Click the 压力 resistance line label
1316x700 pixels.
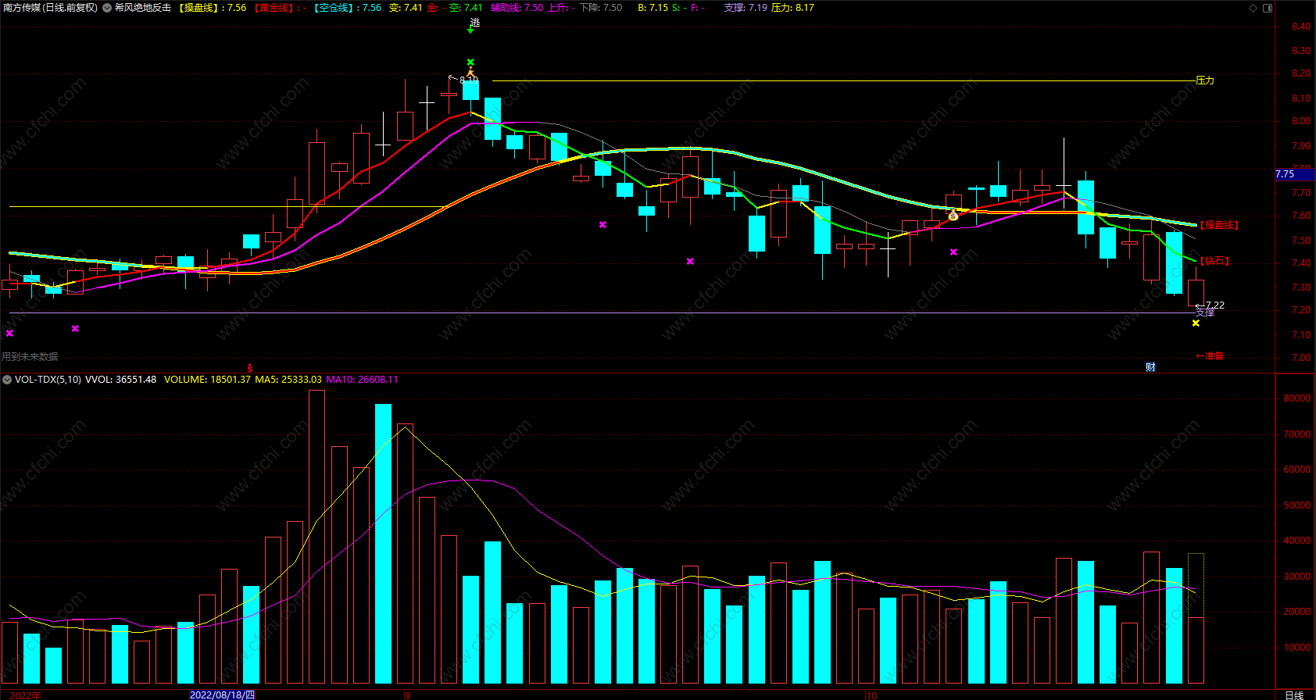(x=1205, y=80)
